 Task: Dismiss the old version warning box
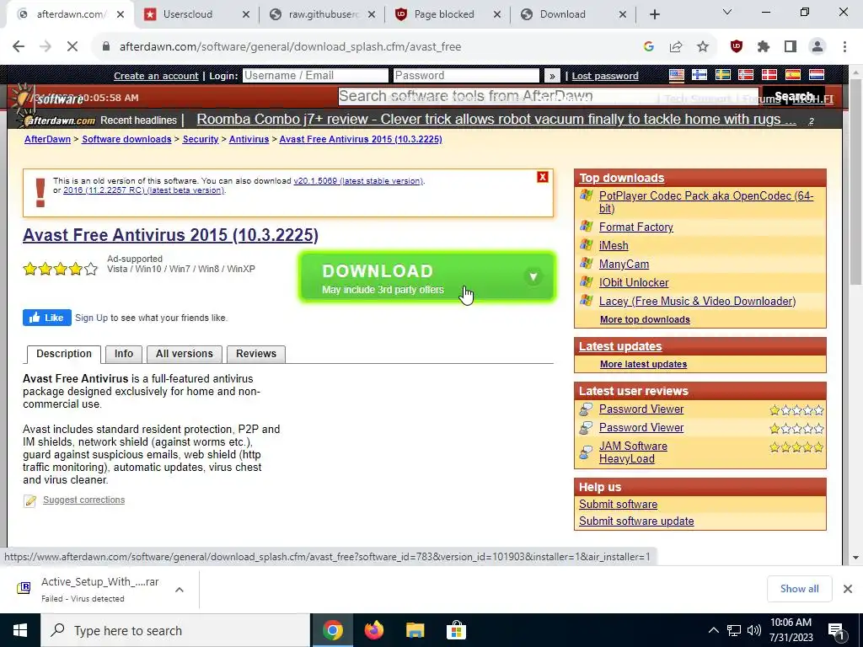(543, 177)
